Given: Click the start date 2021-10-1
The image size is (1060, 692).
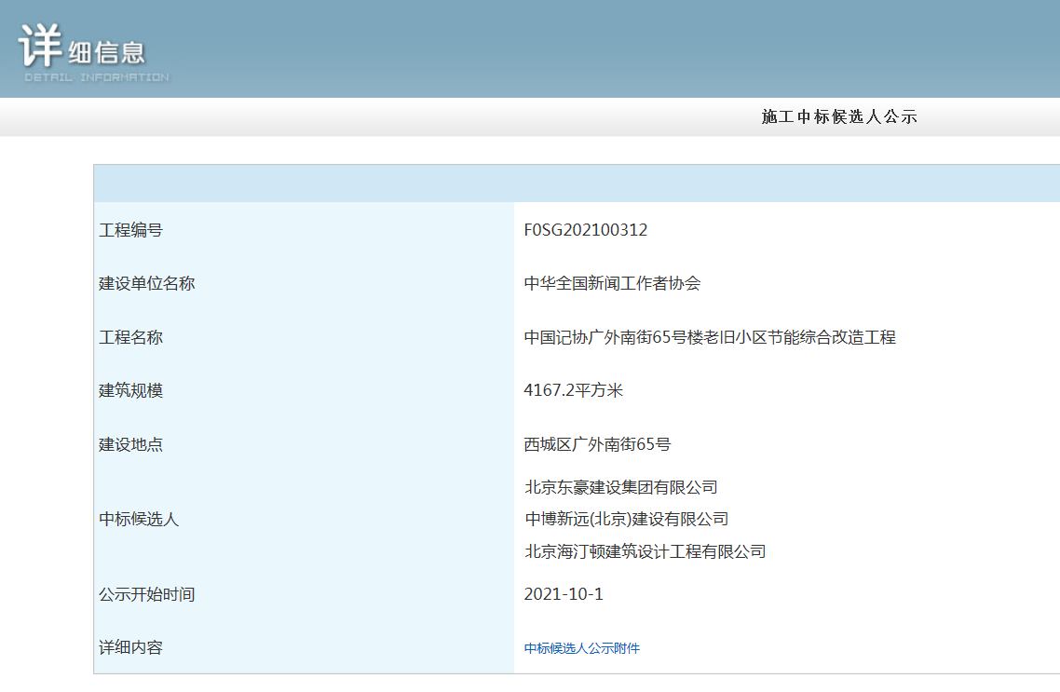Looking at the screenshot, I should pos(564,594).
